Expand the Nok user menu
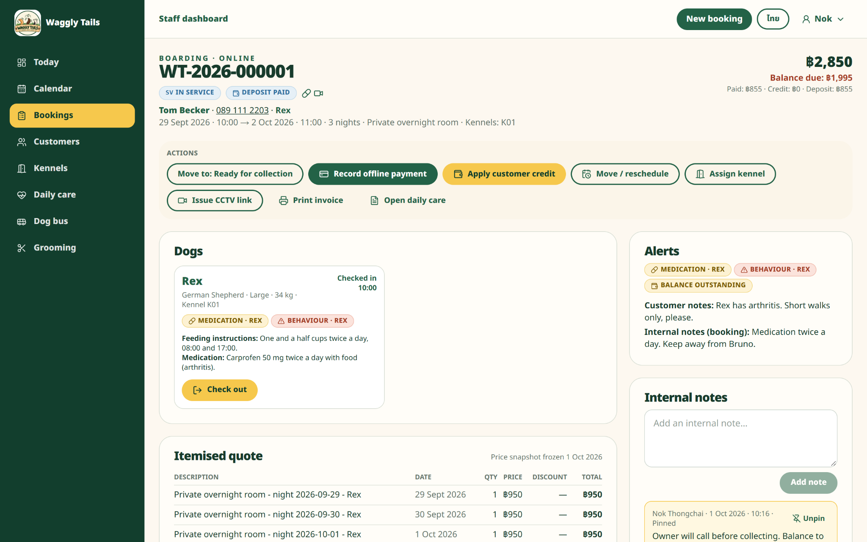The image size is (867, 542). coord(823,19)
